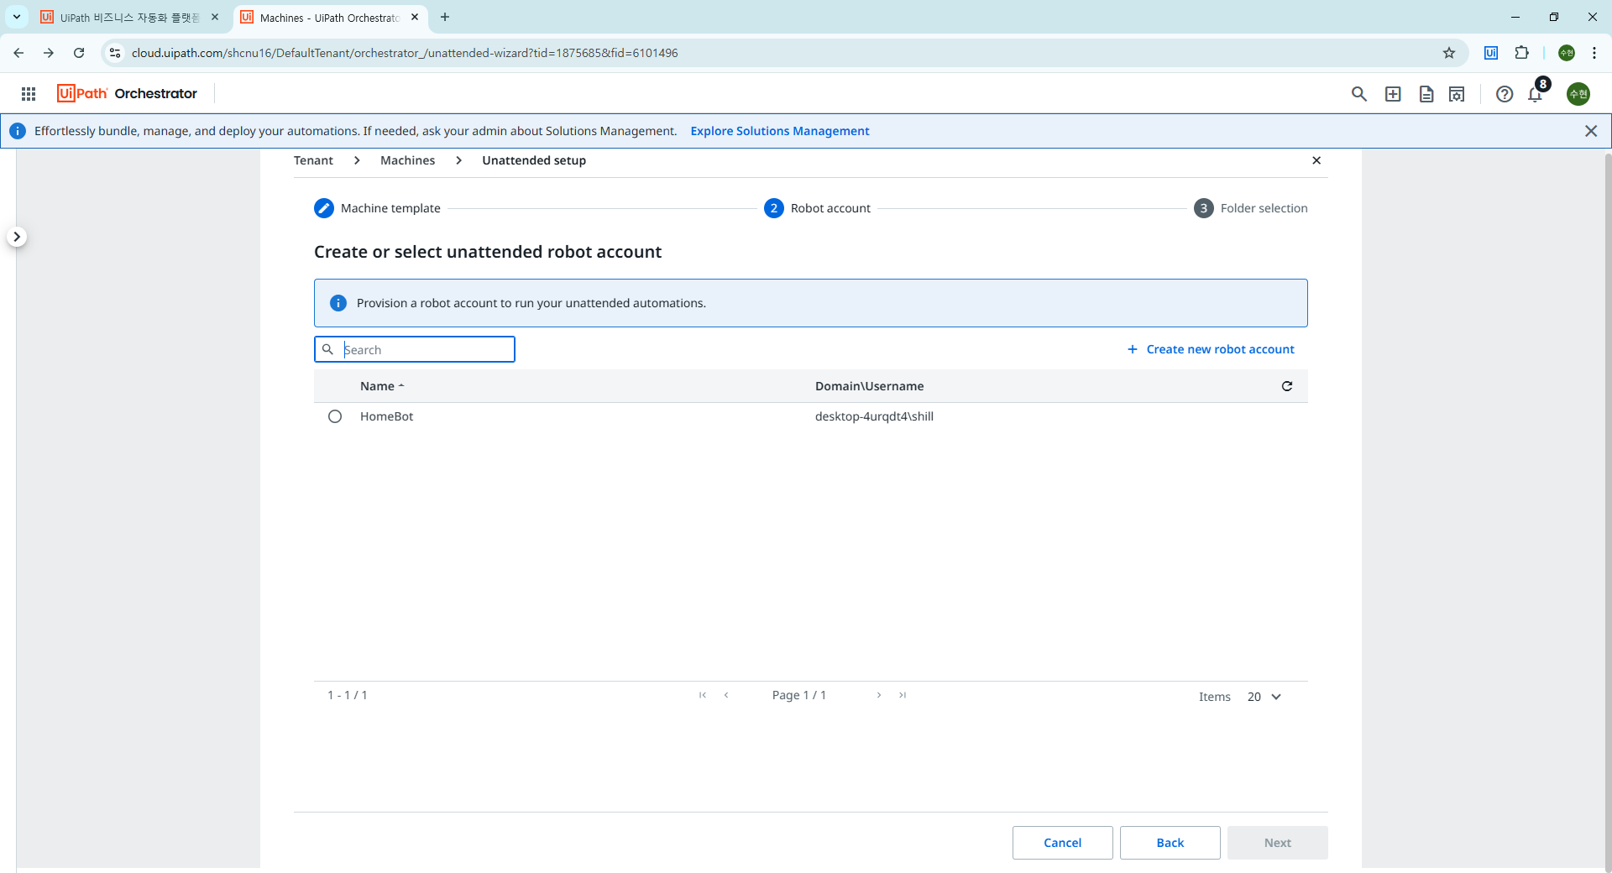1612x873 pixels.
Task: Go to the first page of results
Action: pyautogui.click(x=703, y=695)
